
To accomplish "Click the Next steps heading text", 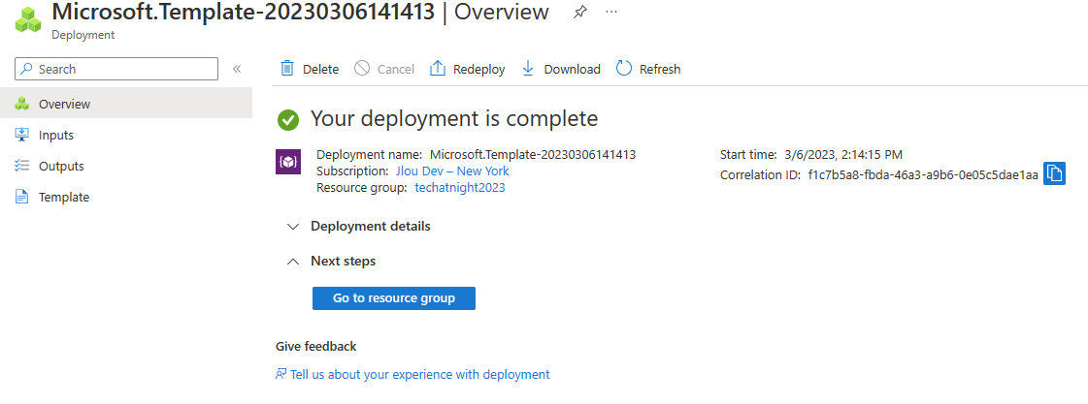I will (343, 262).
